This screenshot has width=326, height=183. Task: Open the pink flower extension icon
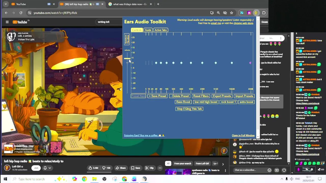pos(249,13)
